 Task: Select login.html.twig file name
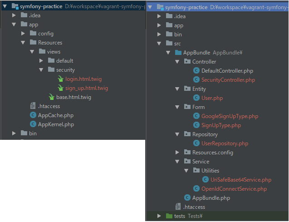[83, 79]
